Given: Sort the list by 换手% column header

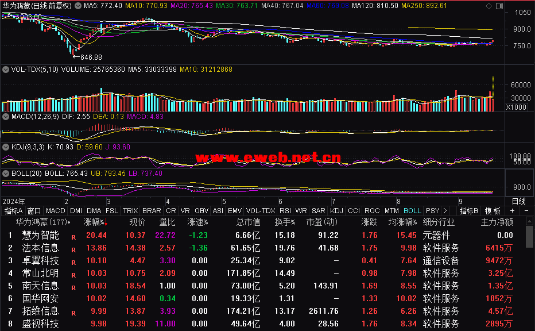Looking at the screenshot, I should 285,222.
